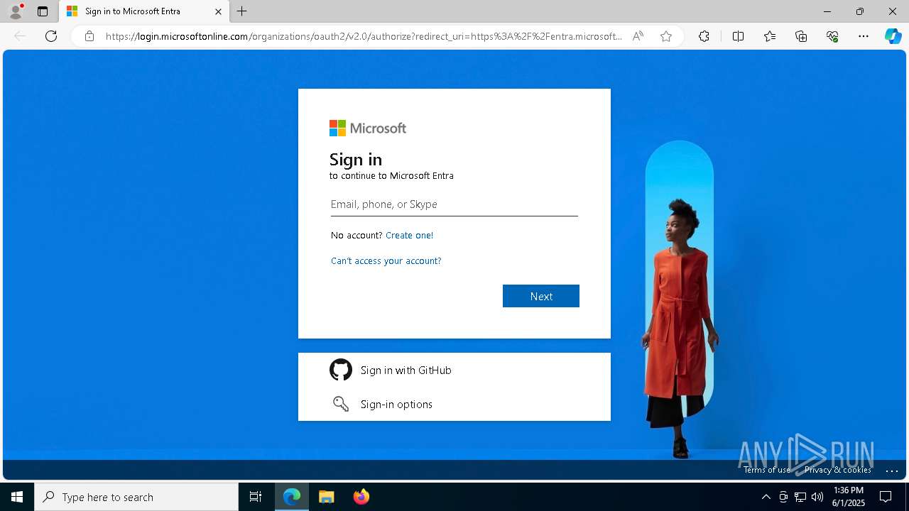Click the Type here to search box
Viewport: 909px width, 511px height.
pos(136,497)
